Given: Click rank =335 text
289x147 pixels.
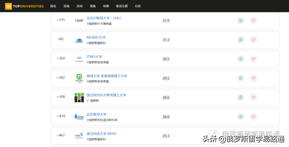Looking at the screenshot, I should point(61,20).
